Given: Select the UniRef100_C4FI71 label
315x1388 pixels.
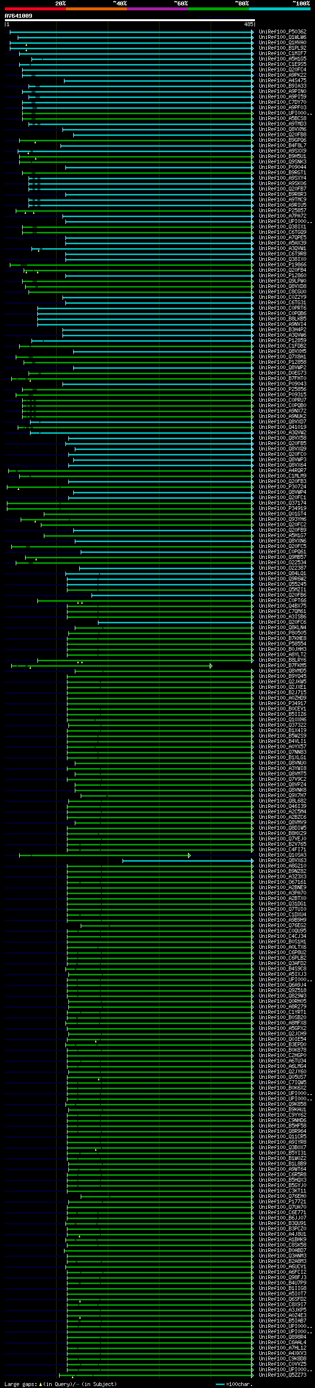Looking at the screenshot, I should pyautogui.click(x=283, y=850).
